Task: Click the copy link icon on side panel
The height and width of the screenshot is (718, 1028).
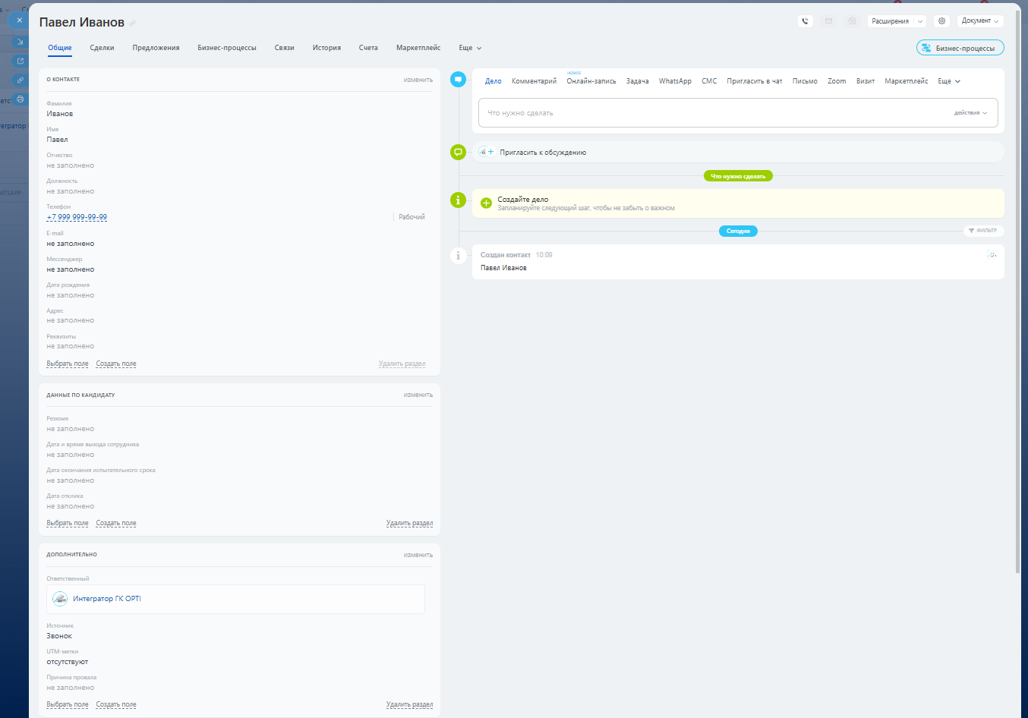Action: tap(20, 80)
